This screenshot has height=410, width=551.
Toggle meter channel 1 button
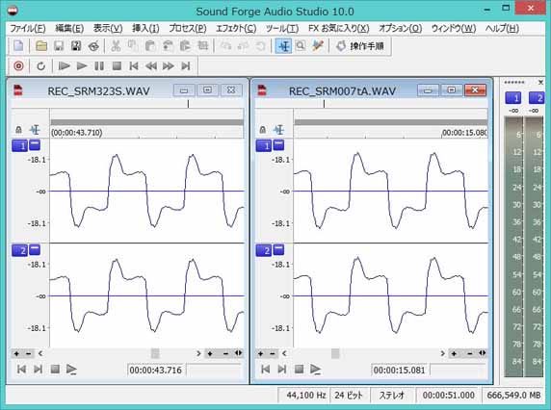click(x=513, y=98)
